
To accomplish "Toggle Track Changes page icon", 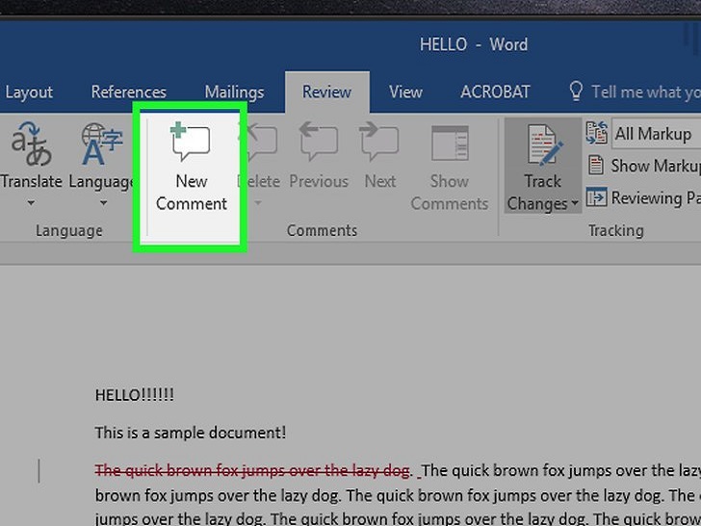I will click(x=544, y=145).
